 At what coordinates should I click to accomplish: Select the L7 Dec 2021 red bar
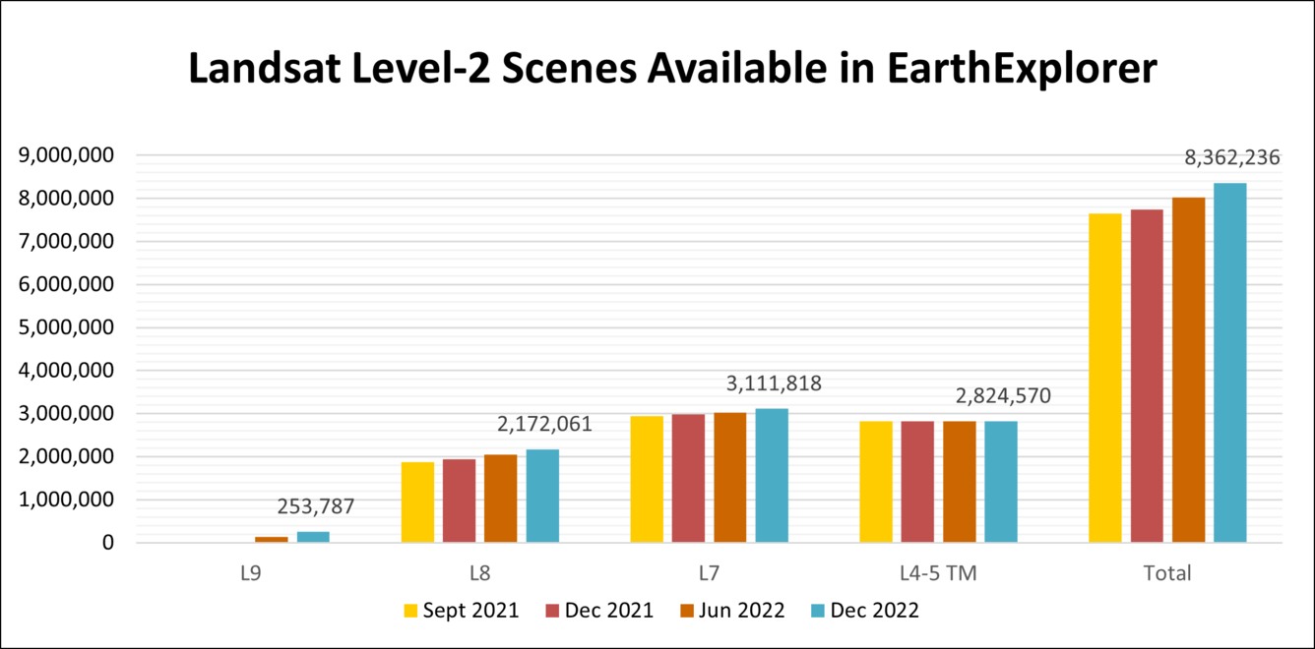[x=688, y=479]
